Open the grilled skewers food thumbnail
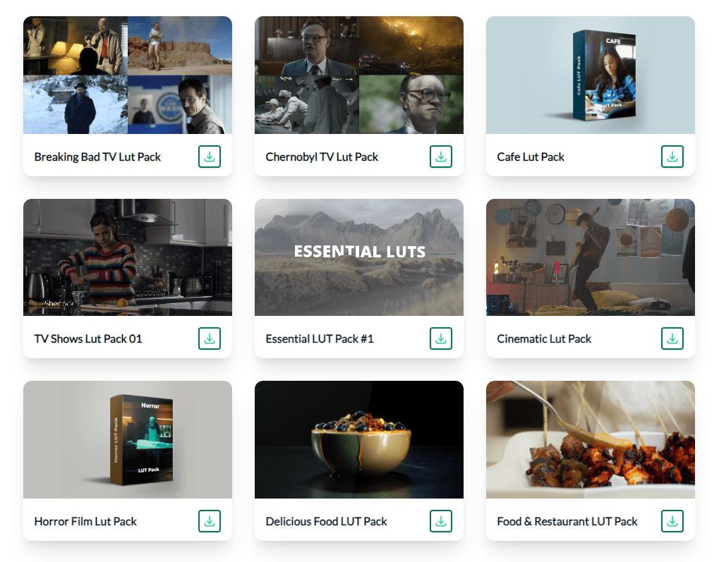Image resolution: width=719 pixels, height=562 pixels. [x=591, y=439]
